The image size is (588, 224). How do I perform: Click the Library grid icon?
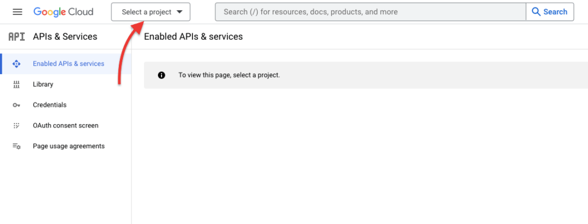[x=16, y=84]
